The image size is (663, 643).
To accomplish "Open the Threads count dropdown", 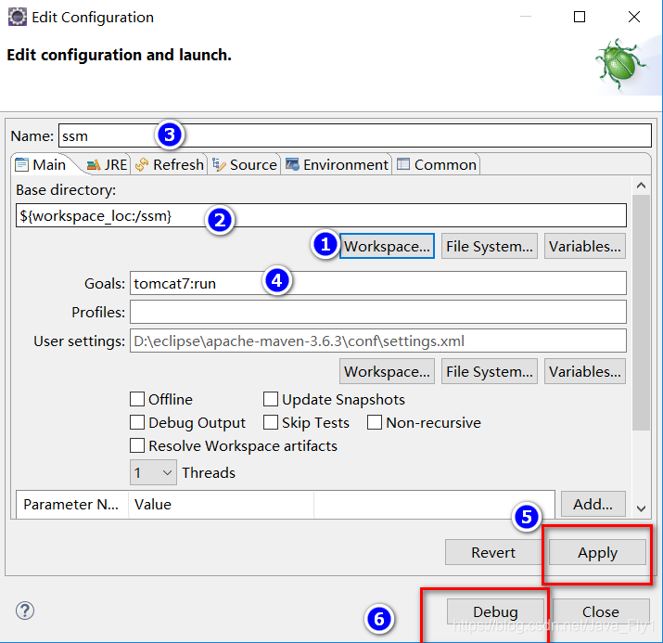I will click(x=154, y=472).
